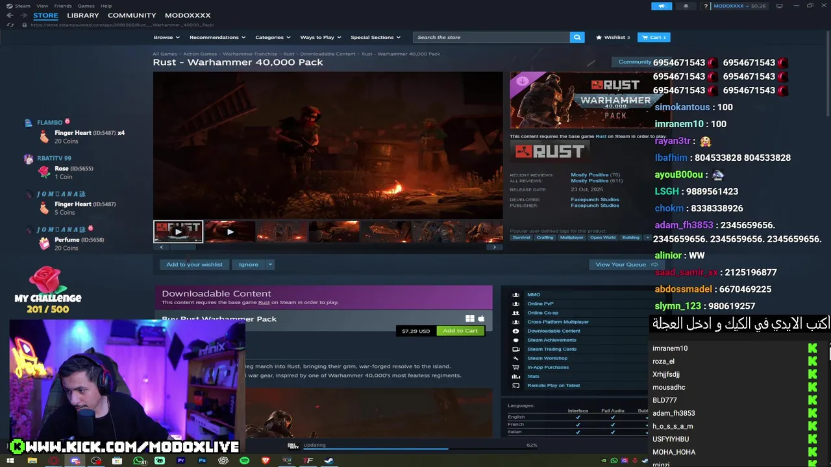Open Steam notifications bell
The height and width of the screenshot is (467, 831).
686,6
